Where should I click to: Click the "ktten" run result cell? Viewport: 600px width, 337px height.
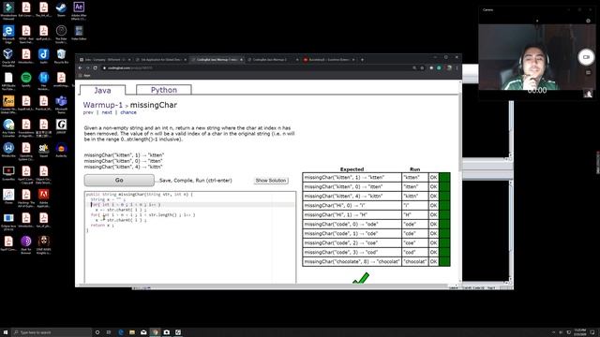click(414, 177)
